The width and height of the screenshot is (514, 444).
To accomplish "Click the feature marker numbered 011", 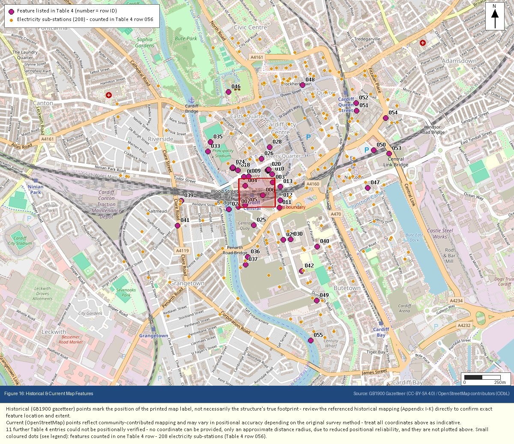I will pos(279,207).
